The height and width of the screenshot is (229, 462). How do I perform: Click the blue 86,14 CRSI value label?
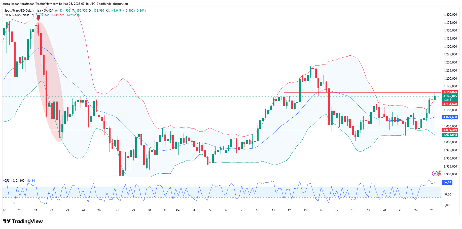coord(447,182)
